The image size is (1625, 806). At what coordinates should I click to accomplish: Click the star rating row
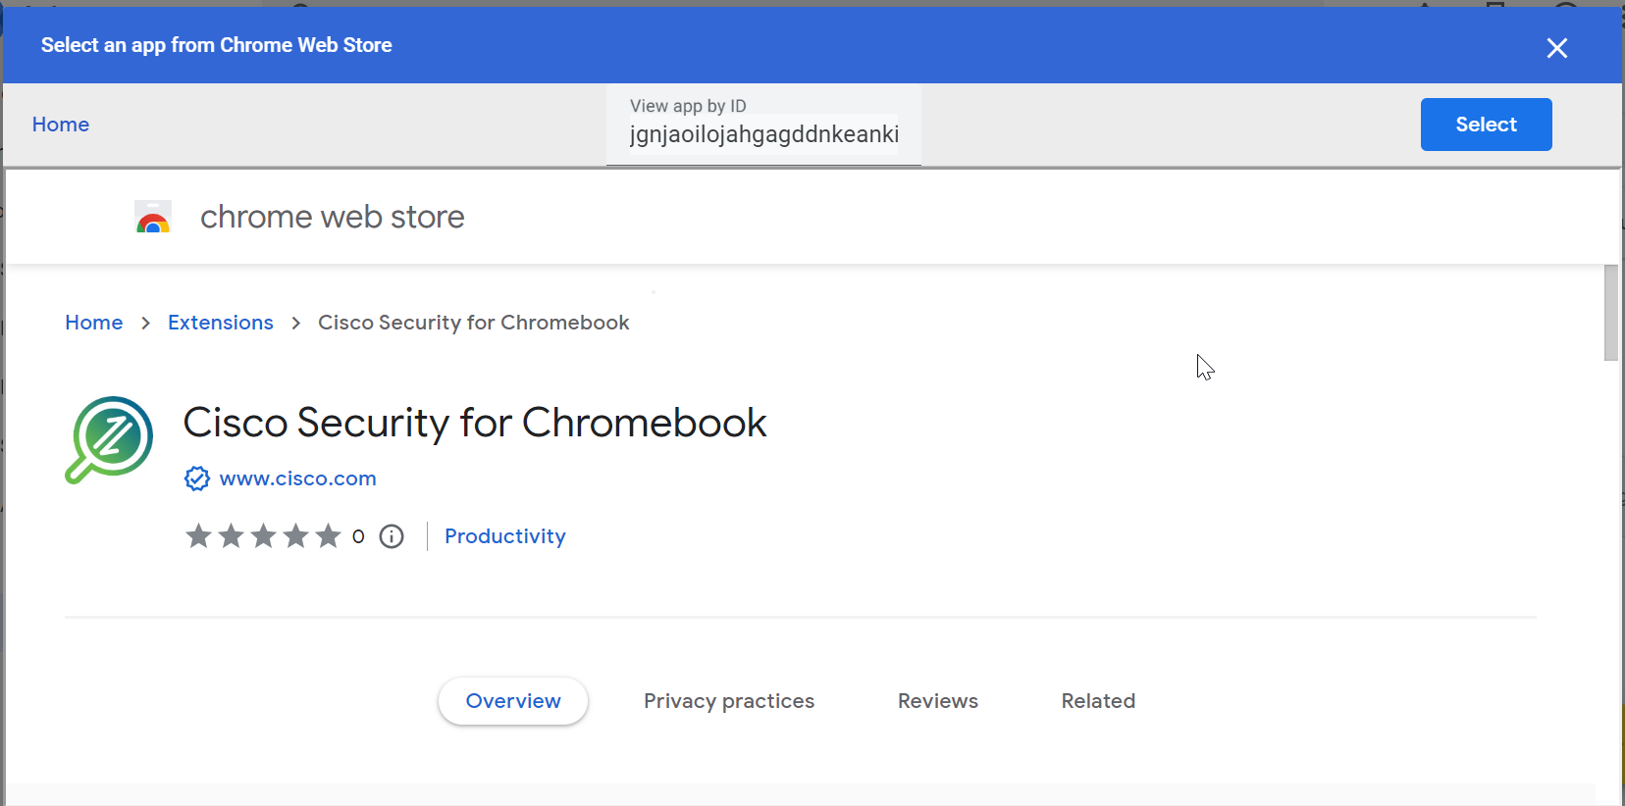(263, 536)
